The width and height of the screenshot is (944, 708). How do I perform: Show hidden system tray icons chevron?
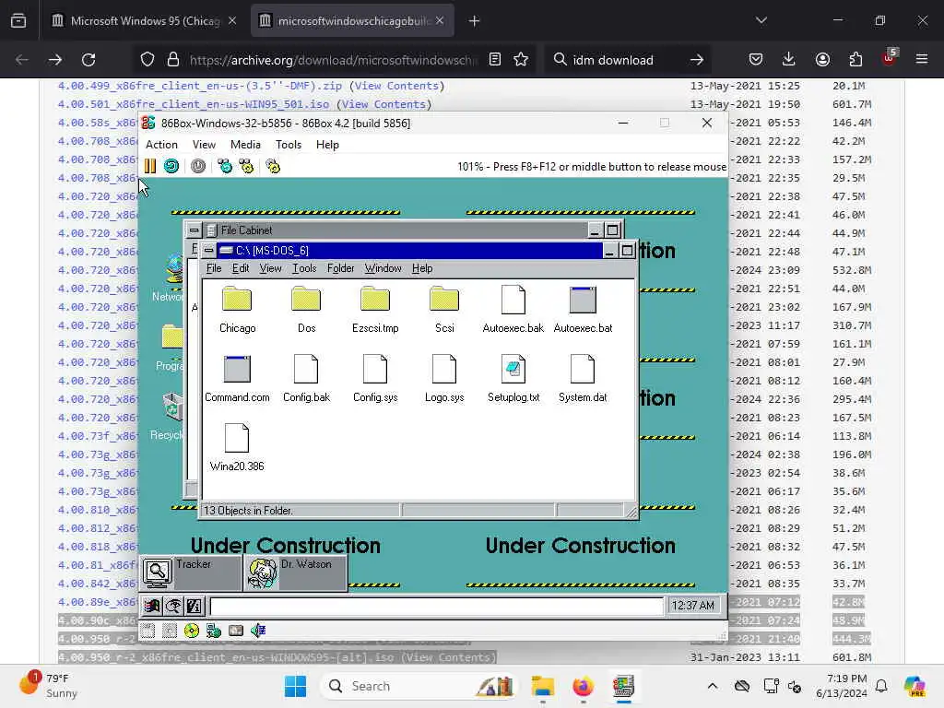[713, 686]
